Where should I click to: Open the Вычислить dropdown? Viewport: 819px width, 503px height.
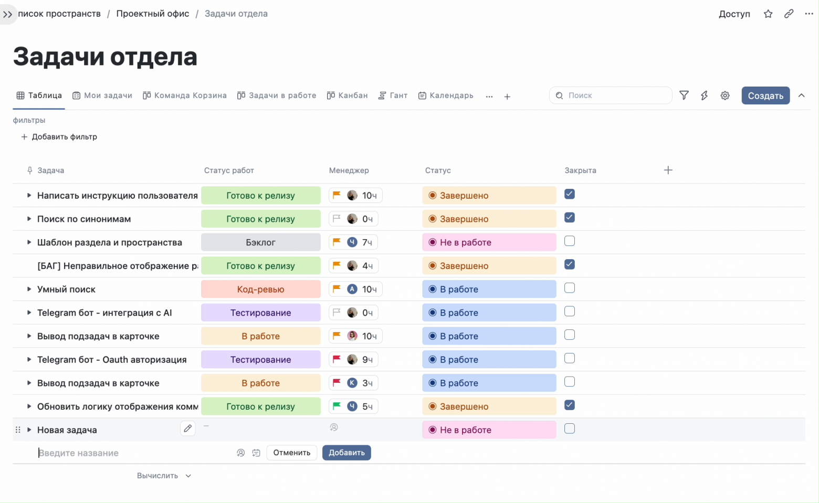(x=164, y=476)
